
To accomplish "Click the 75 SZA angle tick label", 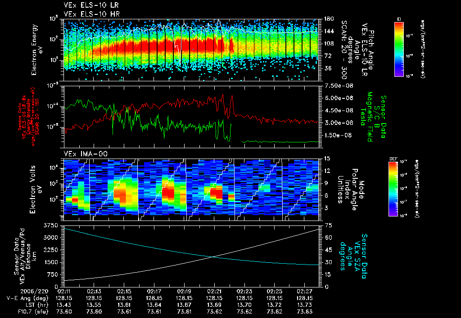I will [x=328, y=225].
